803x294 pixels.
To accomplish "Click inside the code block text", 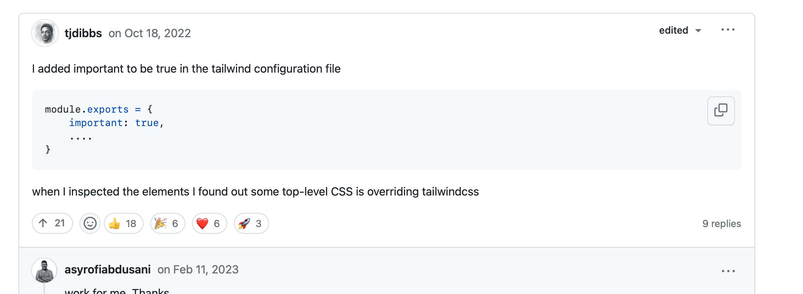I will pyautogui.click(x=104, y=129).
